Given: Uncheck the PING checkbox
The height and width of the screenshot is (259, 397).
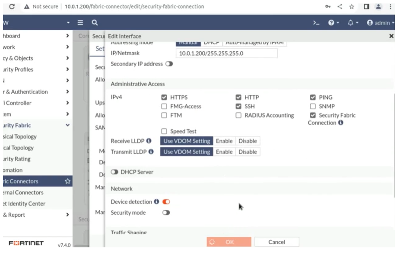Looking at the screenshot, I should [313, 98].
